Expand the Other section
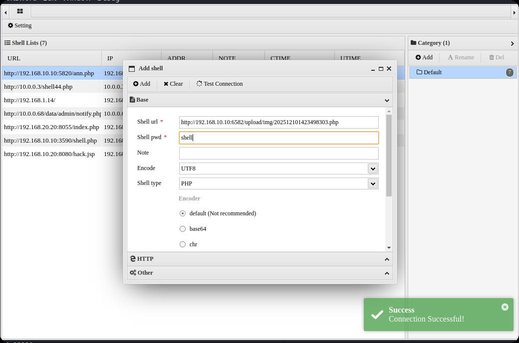519x343 pixels. (259, 273)
